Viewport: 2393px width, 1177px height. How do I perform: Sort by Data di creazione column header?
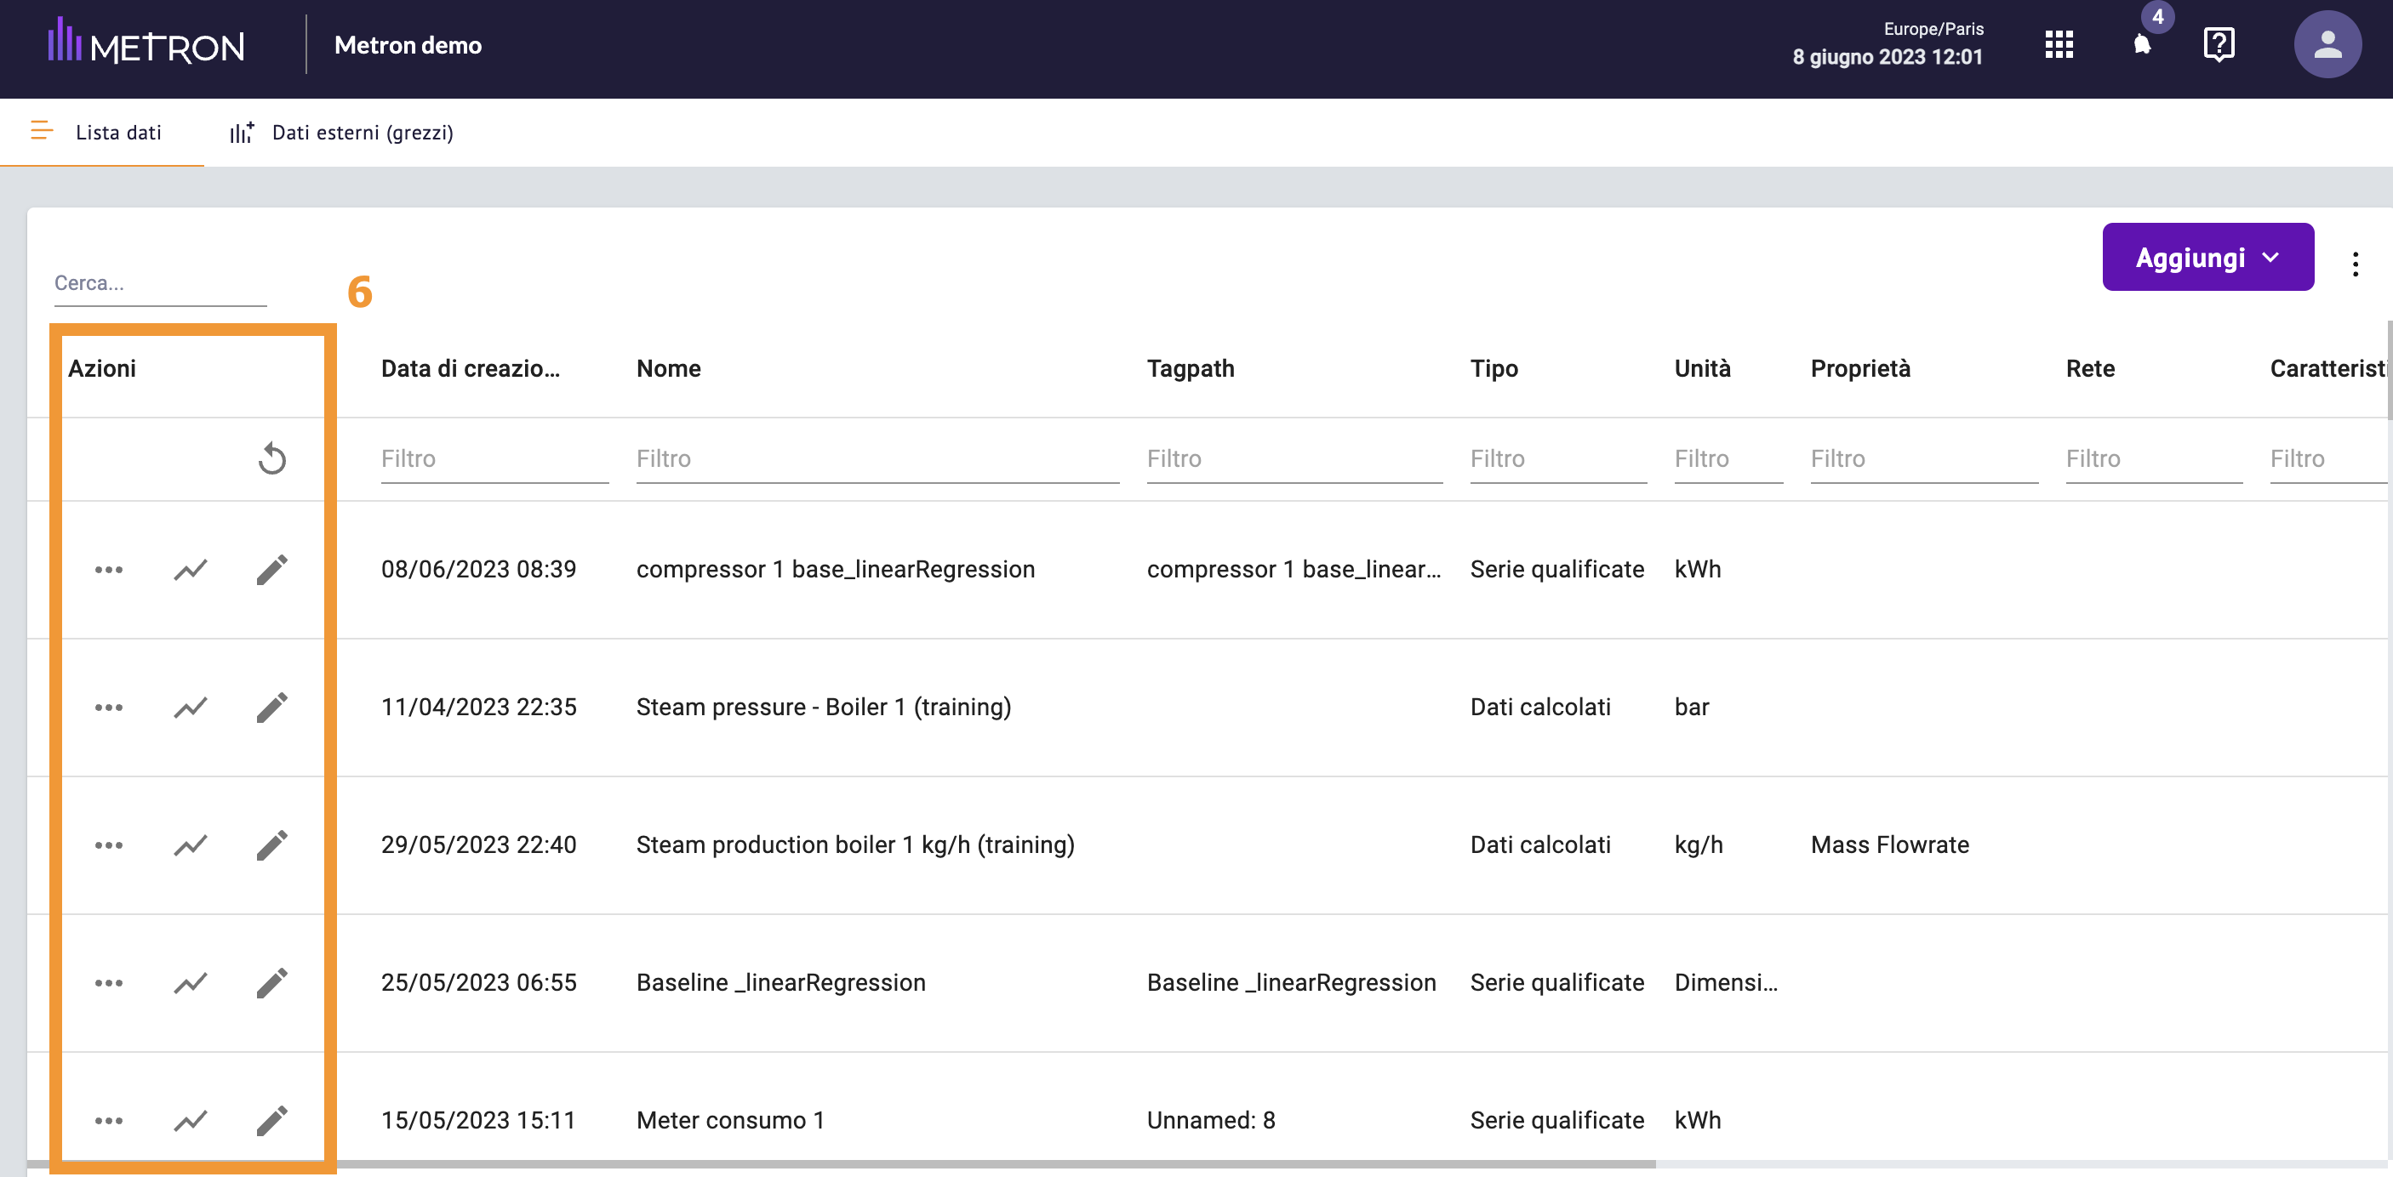[470, 368]
